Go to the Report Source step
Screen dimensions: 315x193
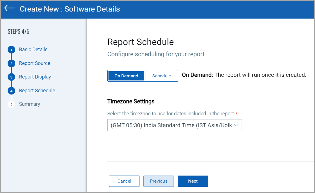coord(35,63)
